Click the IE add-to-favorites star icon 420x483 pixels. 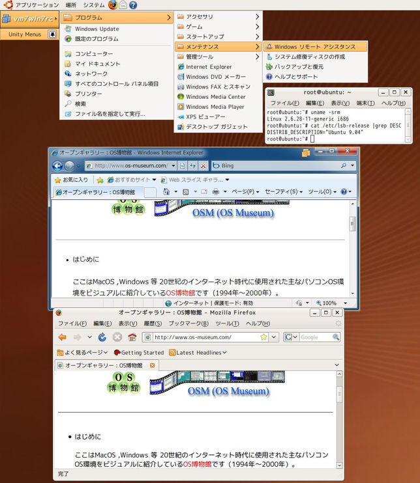click(100, 180)
